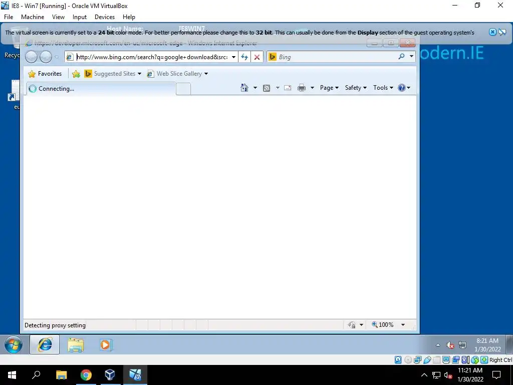This screenshot has height=385, width=513.
Task: Select the Connecting... browser tab
Action: (101, 88)
